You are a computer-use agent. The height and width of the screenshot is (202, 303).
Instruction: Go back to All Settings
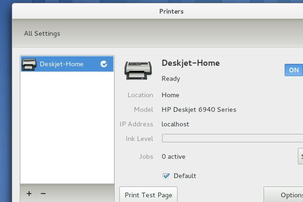(x=42, y=33)
